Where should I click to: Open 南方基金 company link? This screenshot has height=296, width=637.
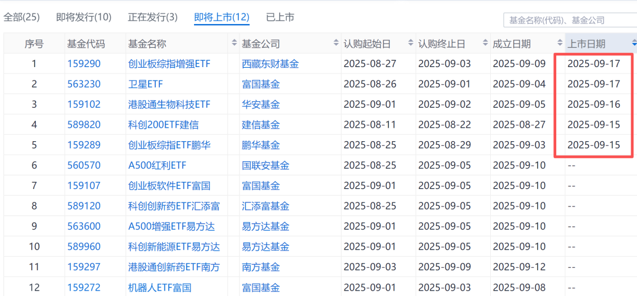coord(261,267)
